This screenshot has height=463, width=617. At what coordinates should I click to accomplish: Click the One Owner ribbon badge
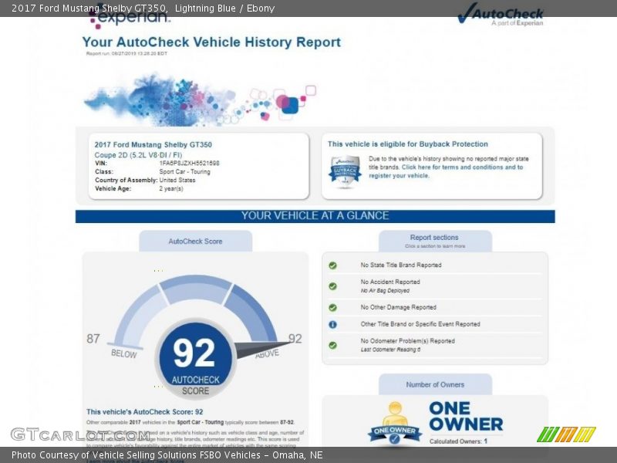[x=395, y=424]
